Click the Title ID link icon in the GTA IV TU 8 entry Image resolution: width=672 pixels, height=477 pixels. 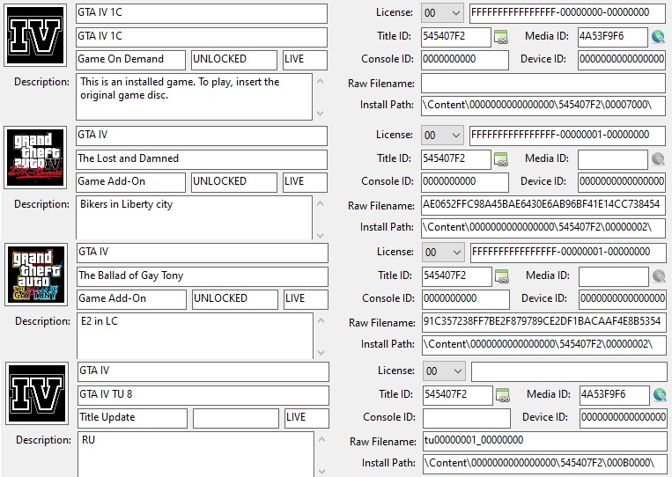point(502,395)
